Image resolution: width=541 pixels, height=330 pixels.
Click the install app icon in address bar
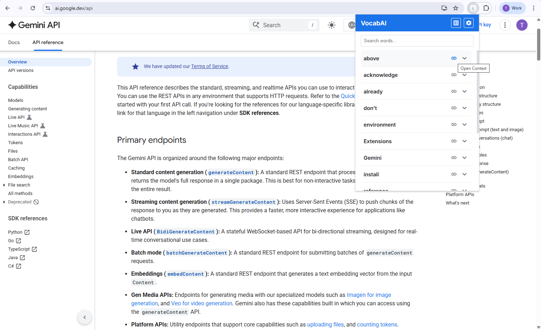pyautogui.click(x=444, y=8)
